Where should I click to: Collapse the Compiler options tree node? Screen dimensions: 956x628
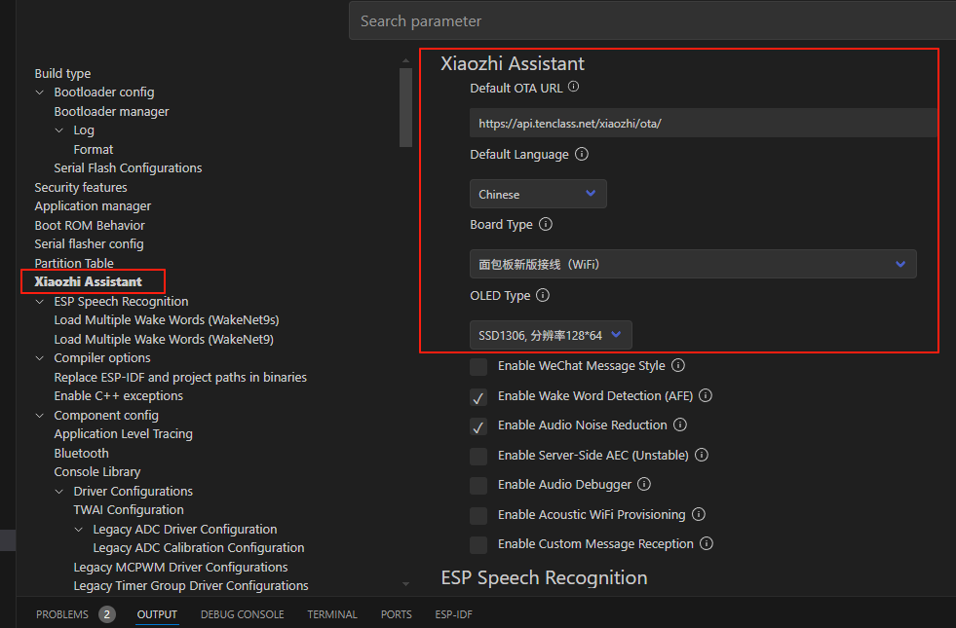click(40, 358)
